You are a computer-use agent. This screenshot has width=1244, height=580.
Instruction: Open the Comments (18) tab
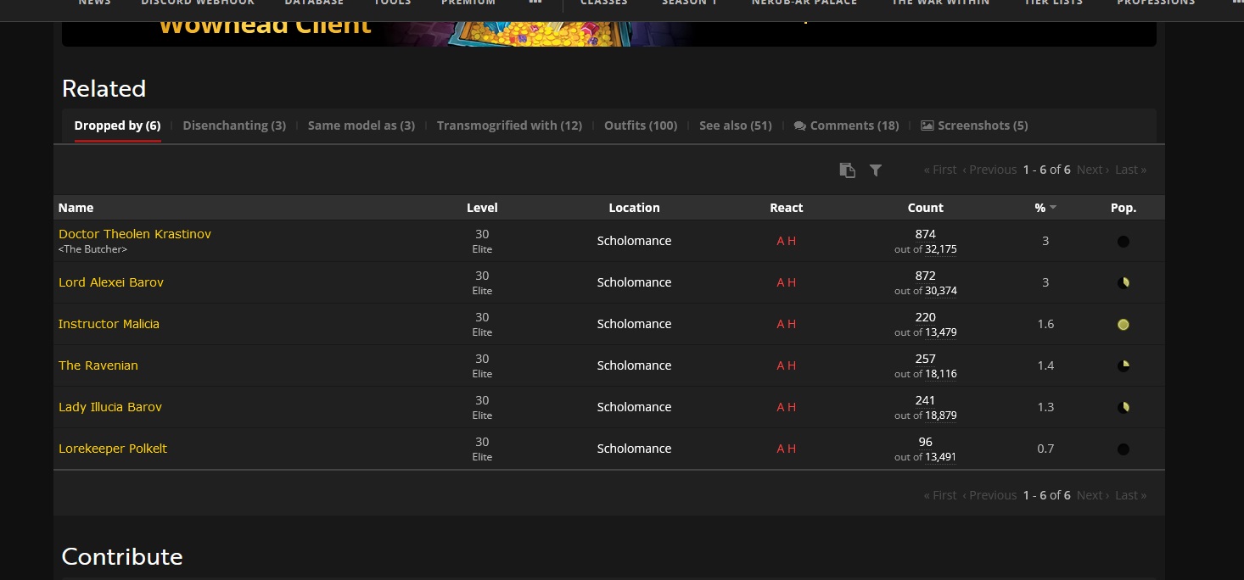click(846, 125)
